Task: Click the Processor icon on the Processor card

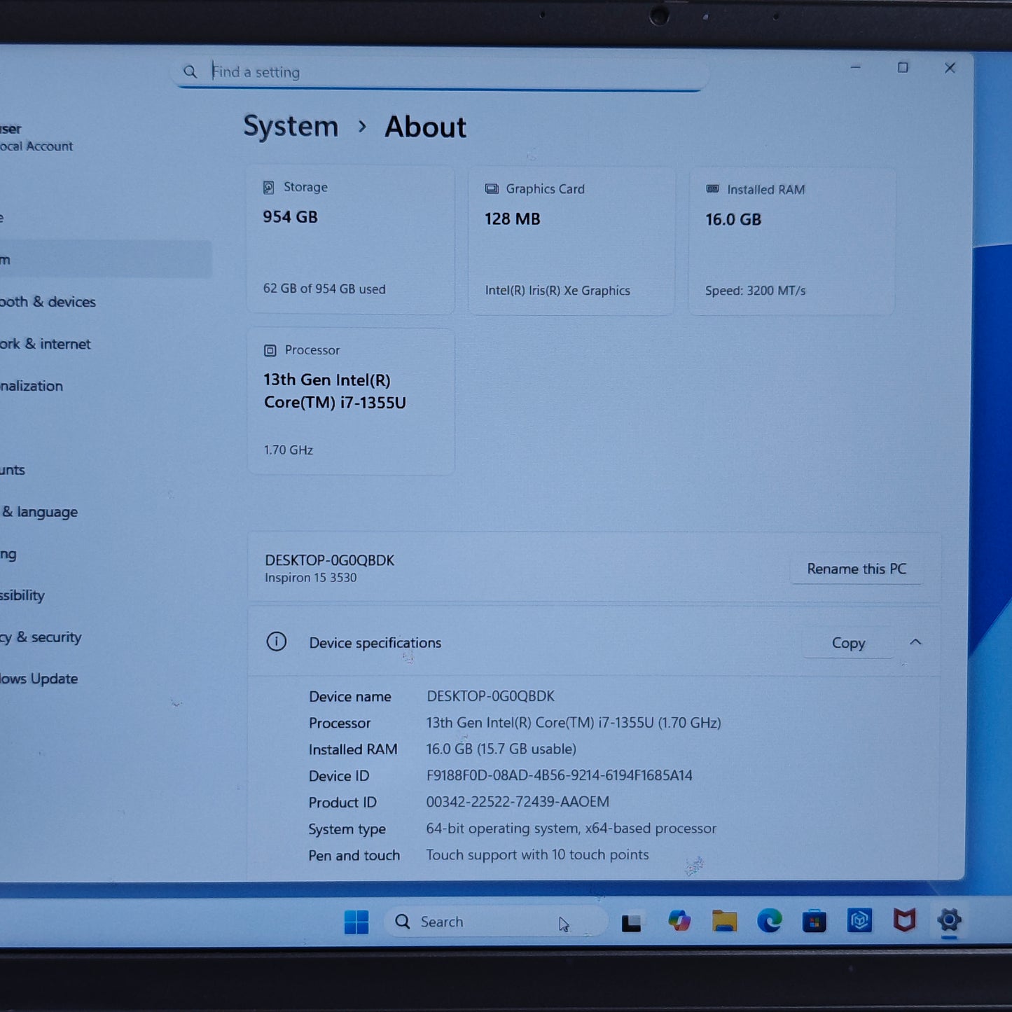Action: tap(270, 349)
